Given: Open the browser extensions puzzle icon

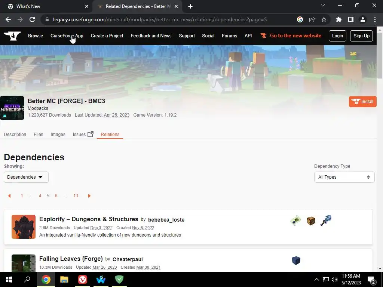Looking at the screenshot, I should [x=339, y=19].
